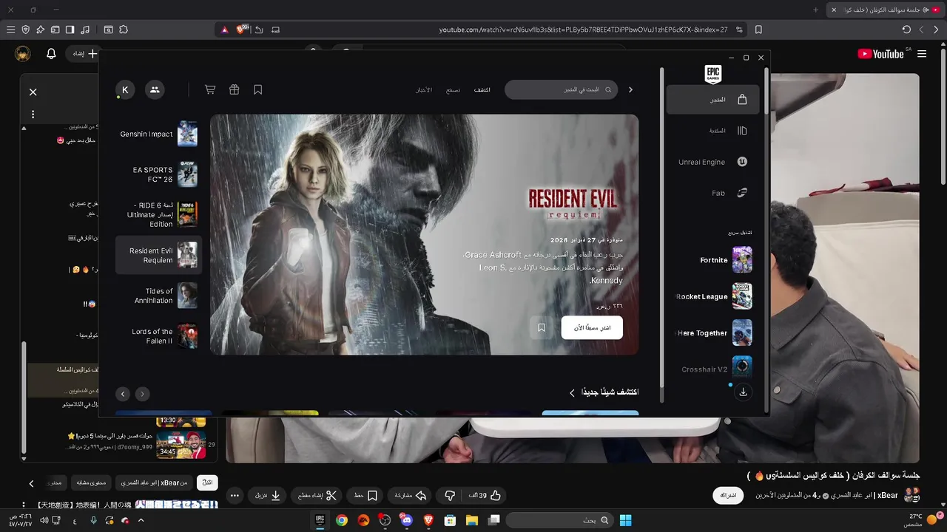Share the YouTube video
This screenshot has width=947, height=532.
[411, 495]
